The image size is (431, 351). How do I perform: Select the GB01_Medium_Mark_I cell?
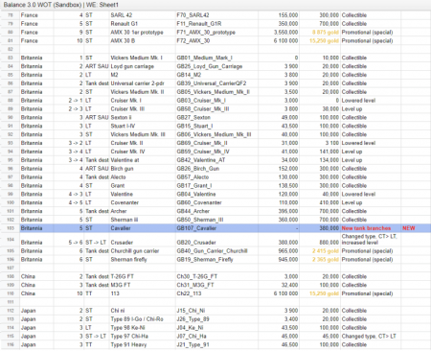coord(216,58)
